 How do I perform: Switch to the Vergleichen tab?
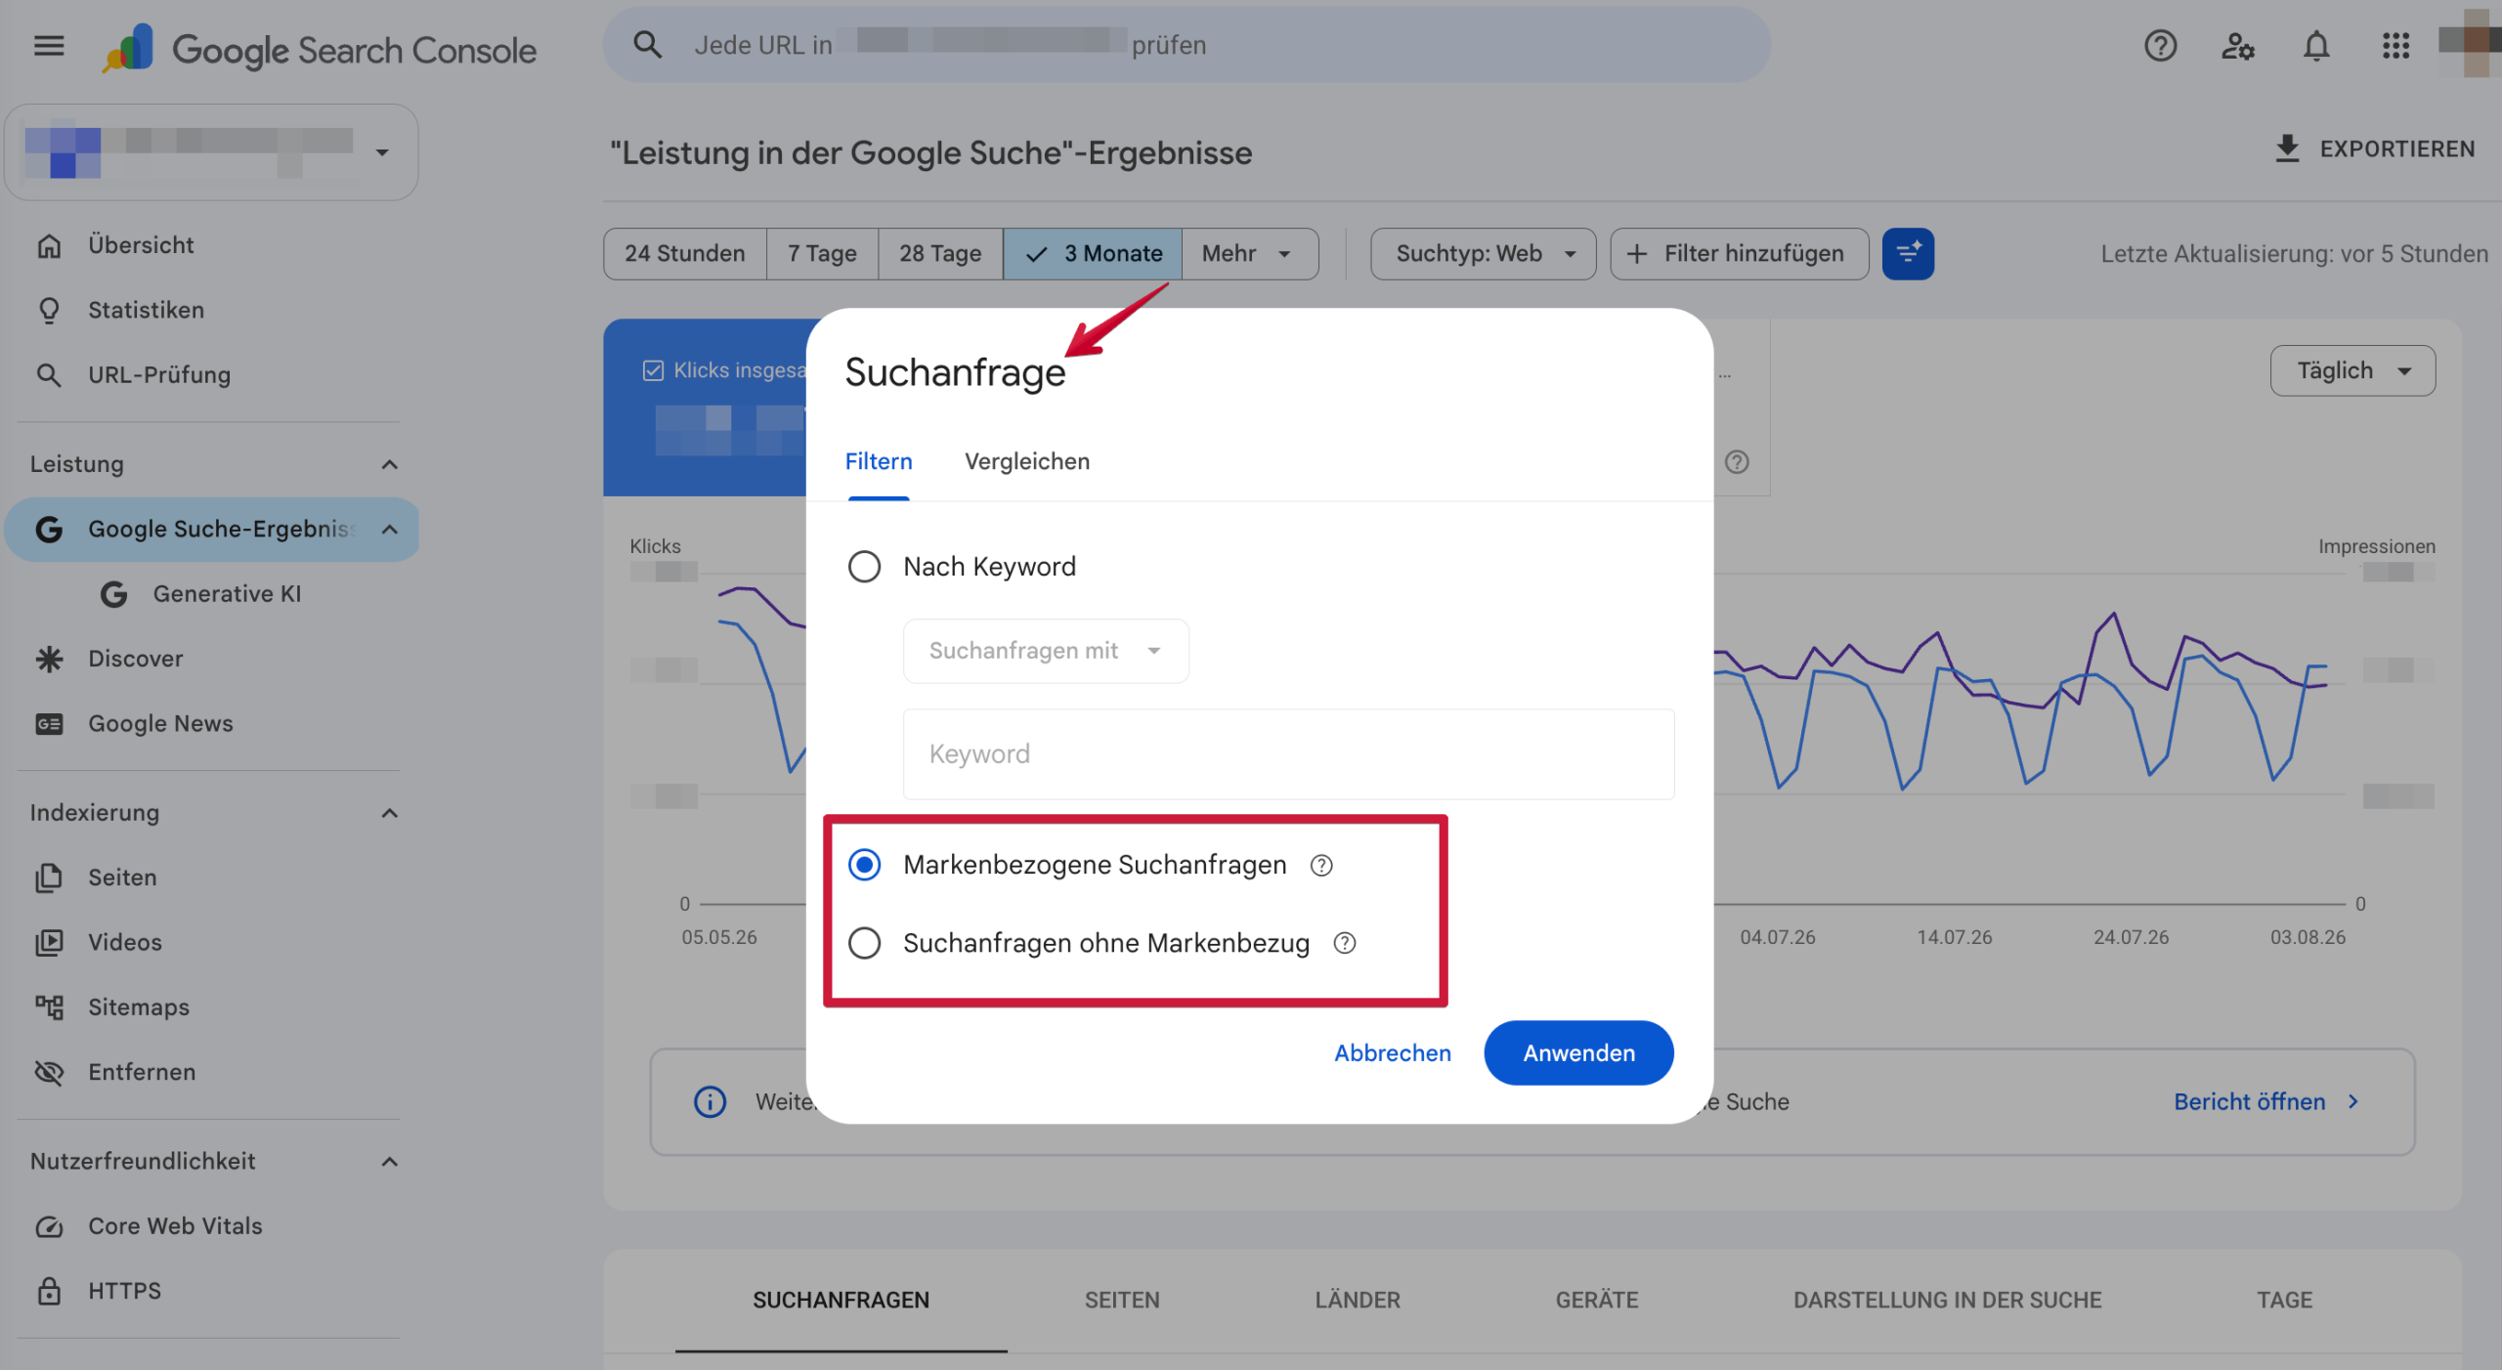tap(1027, 462)
